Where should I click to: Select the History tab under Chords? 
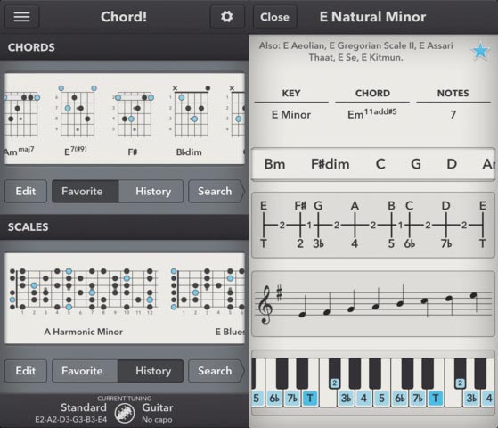pos(151,192)
